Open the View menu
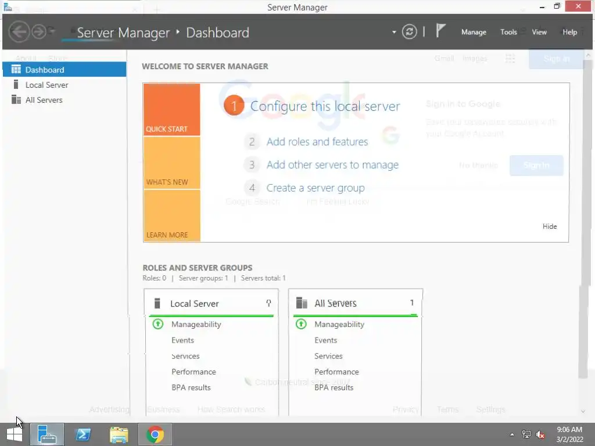The image size is (595, 446). coord(539,33)
